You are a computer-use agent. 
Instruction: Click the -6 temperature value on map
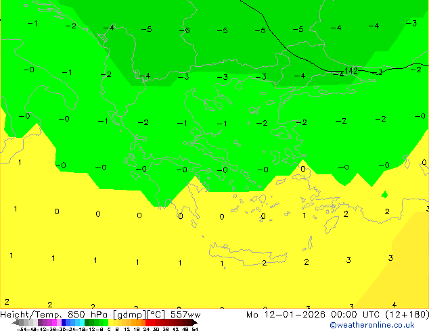point(185,30)
